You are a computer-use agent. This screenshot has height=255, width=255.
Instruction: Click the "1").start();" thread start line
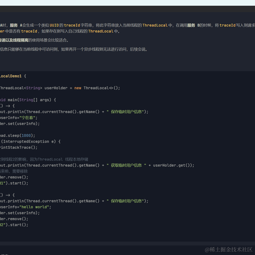[14, 183]
